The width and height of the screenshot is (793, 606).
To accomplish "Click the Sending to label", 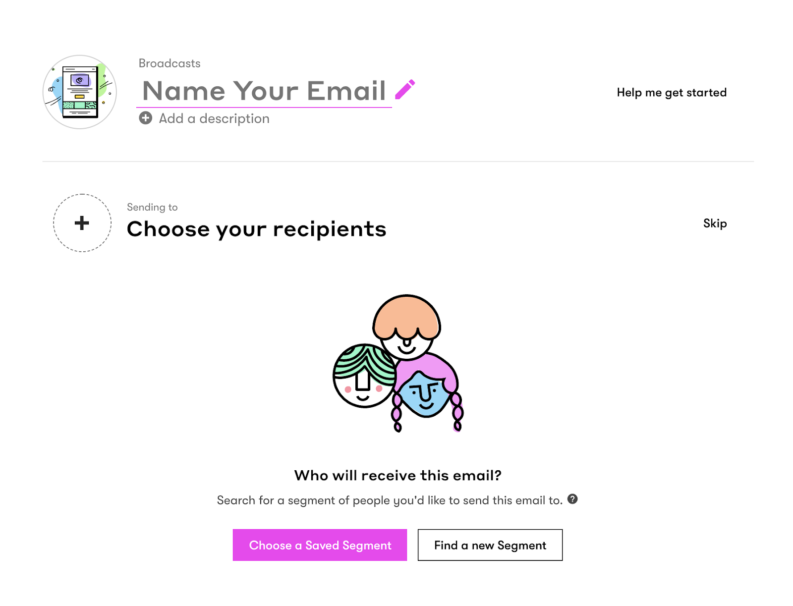I will [152, 207].
